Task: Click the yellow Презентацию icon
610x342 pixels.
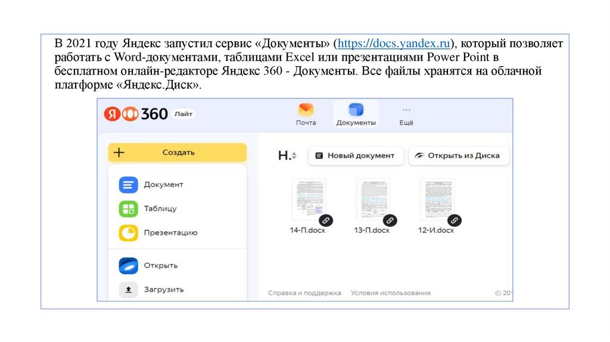Action: click(129, 233)
